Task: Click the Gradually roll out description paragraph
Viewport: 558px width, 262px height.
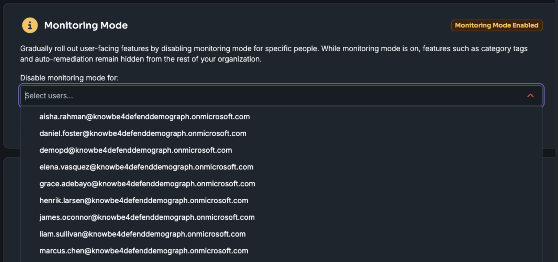Action: [x=274, y=54]
